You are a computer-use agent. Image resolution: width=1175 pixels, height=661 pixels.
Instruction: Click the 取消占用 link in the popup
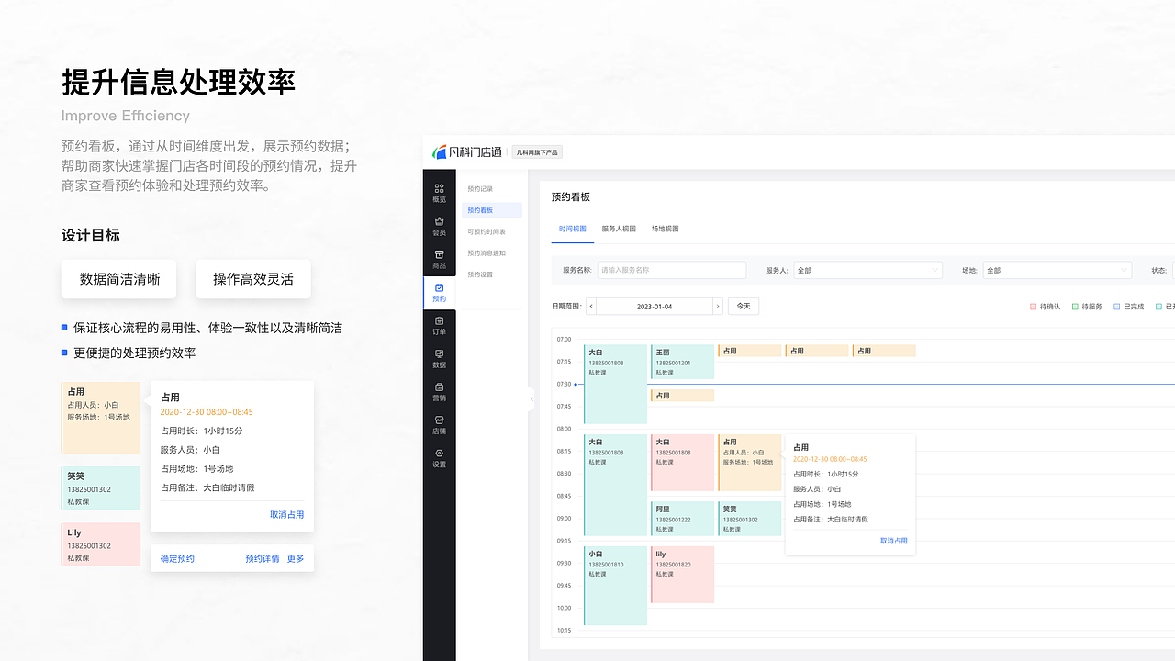coord(893,540)
